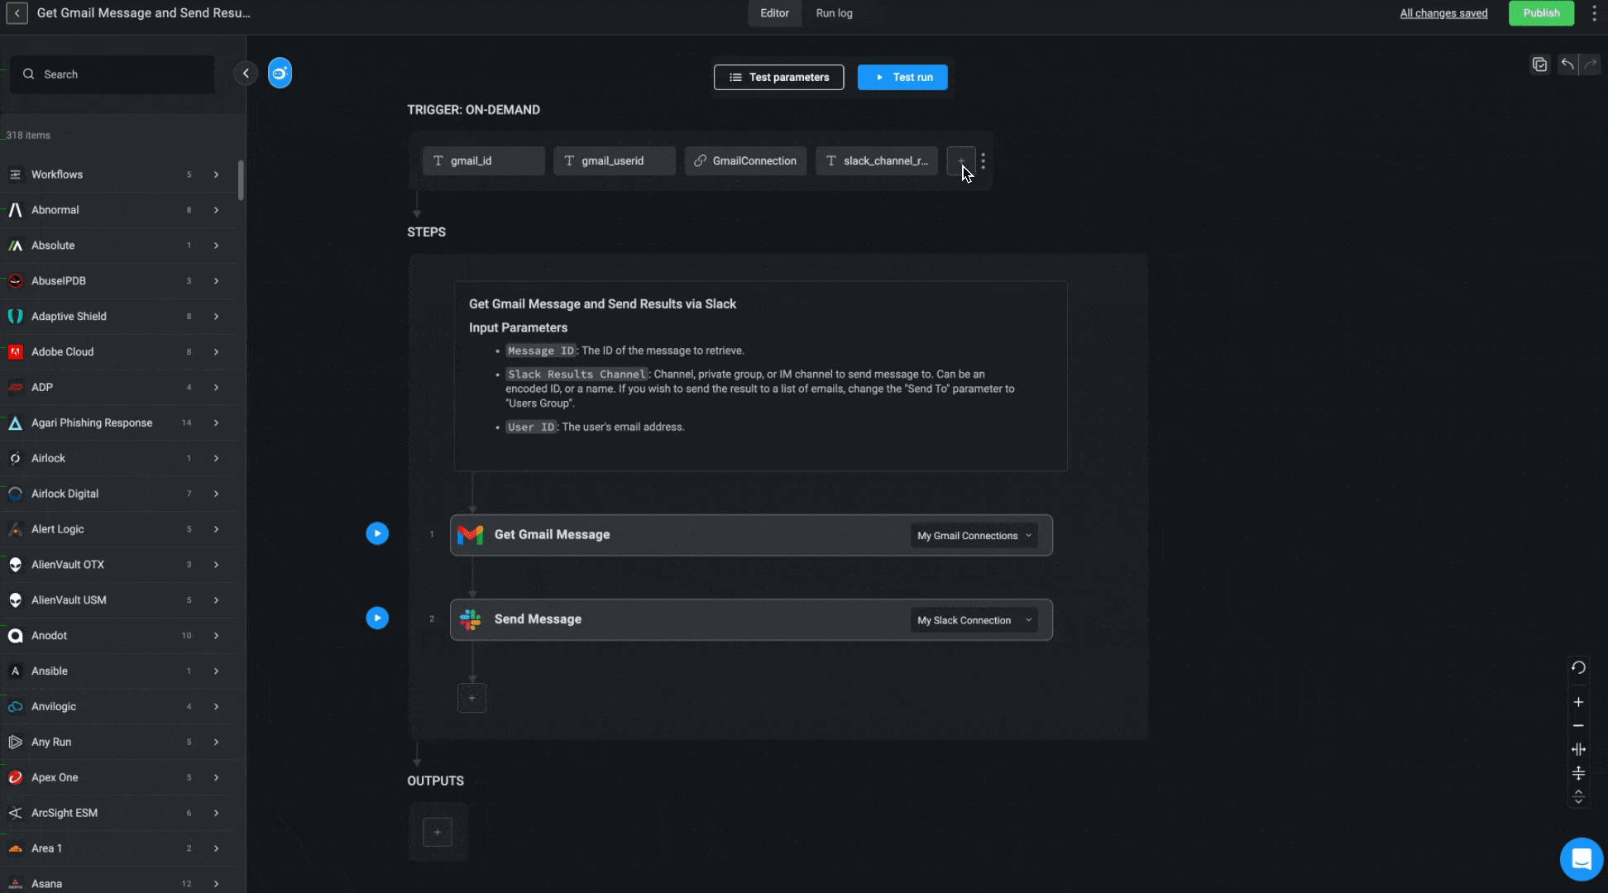The height and width of the screenshot is (893, 1608).
Task: Zoom in with the canvas plus icon
Action: click(x=1578, y=702)
